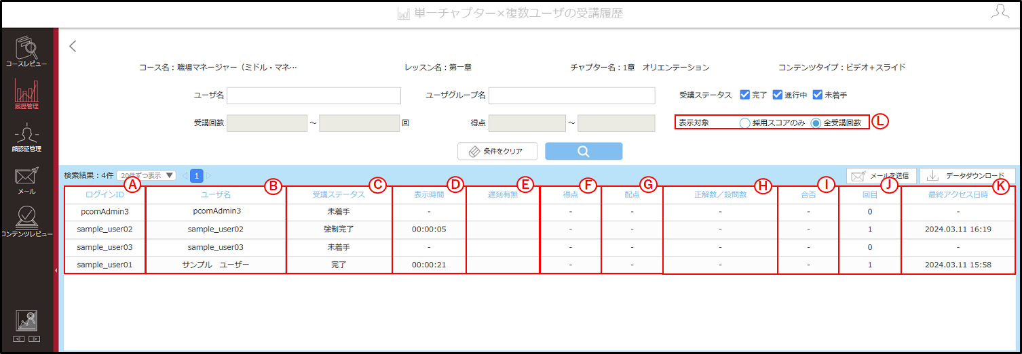Open 履歴管理 history management in sidebar
1022x354 pixels.
pos(26,94)
